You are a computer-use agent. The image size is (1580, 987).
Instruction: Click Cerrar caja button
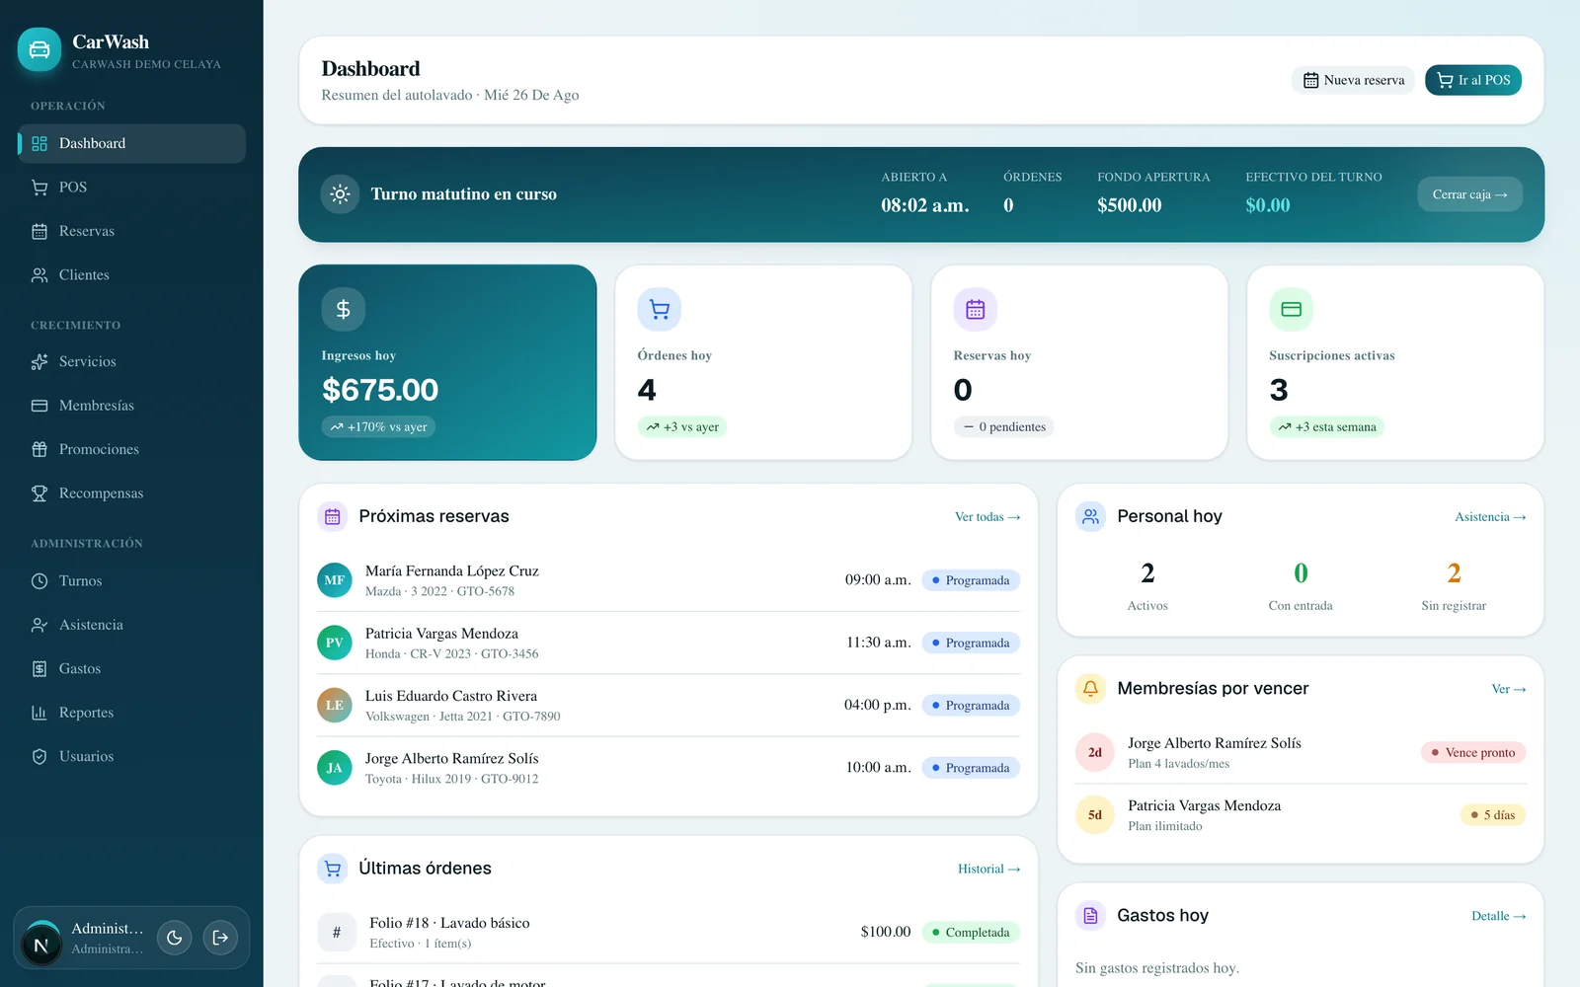(1470, 194)
